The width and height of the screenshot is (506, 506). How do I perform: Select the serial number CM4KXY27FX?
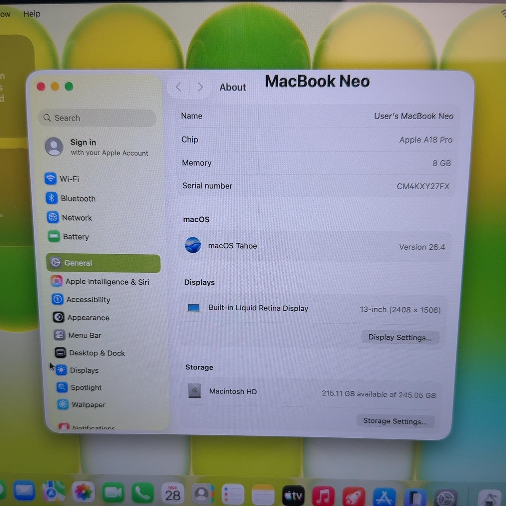tap(423, 186)
